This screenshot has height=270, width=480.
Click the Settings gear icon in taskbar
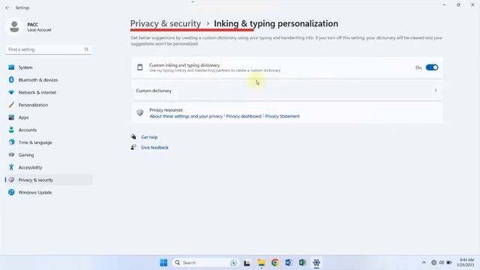(x=316, y=262)
